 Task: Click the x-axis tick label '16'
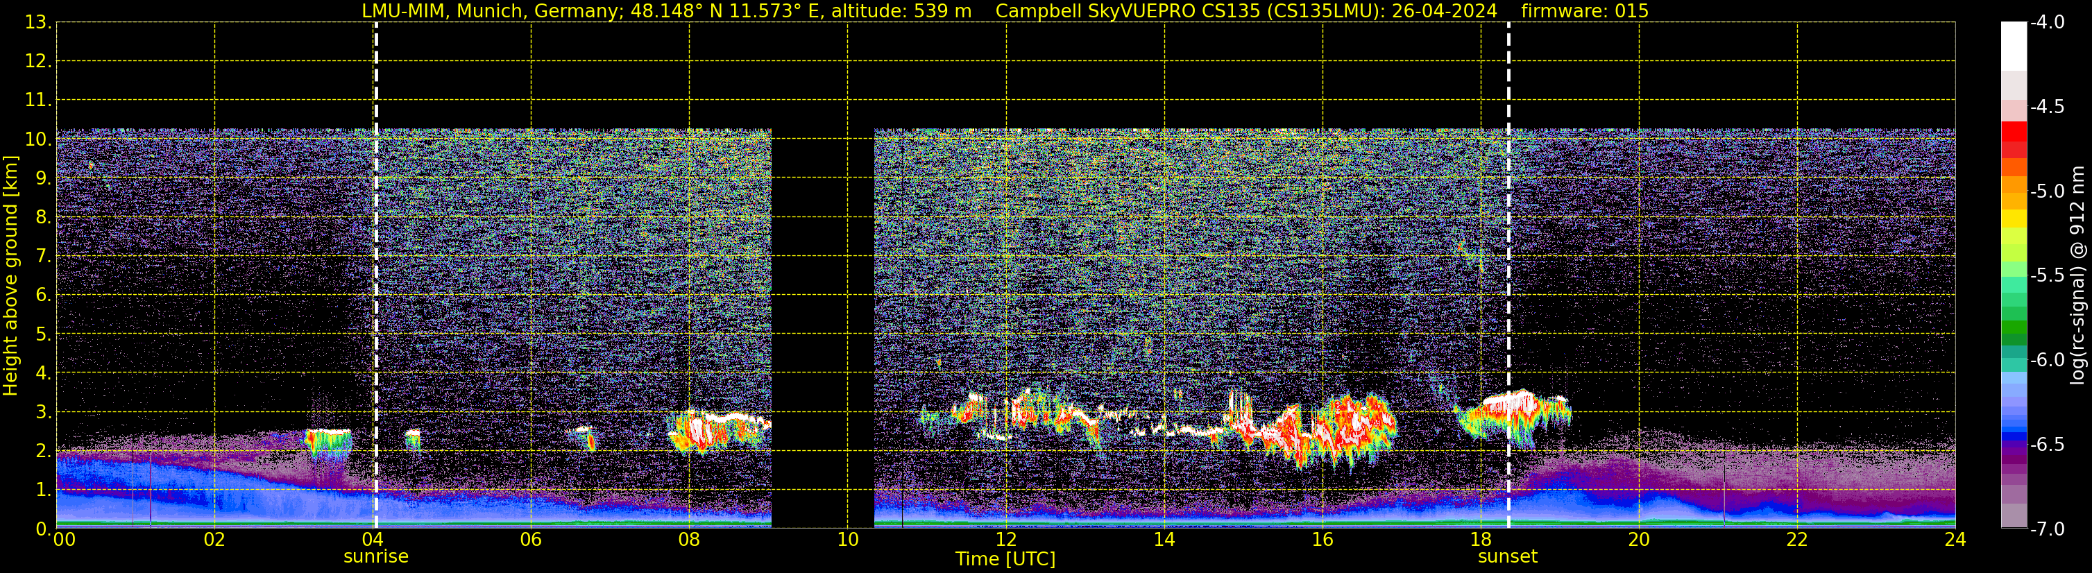(1323, 540)
